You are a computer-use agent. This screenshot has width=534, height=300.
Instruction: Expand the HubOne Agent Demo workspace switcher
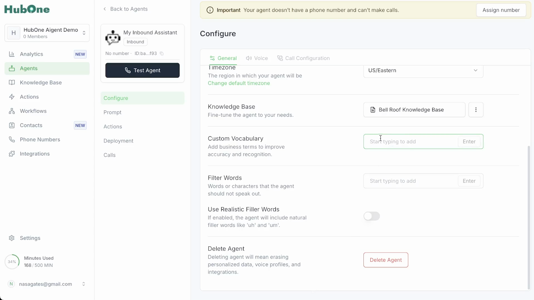(84, 33)
